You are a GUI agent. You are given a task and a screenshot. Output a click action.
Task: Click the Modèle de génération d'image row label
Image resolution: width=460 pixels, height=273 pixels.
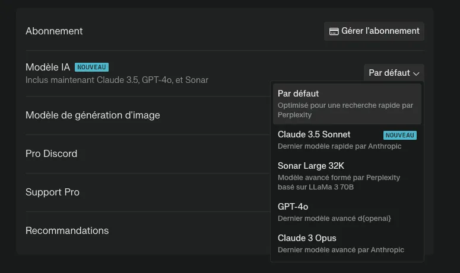point(93,115)
